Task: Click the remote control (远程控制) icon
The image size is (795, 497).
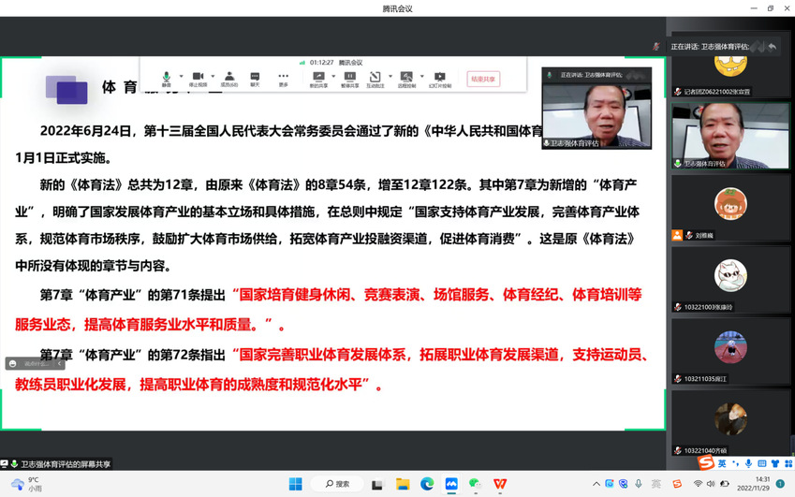Action: pos(406,78)
